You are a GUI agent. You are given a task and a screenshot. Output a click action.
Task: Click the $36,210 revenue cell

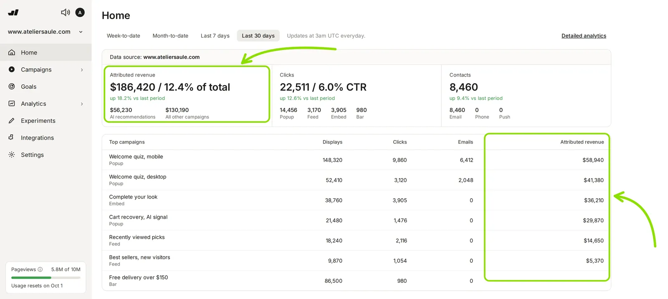click(594, 200)
